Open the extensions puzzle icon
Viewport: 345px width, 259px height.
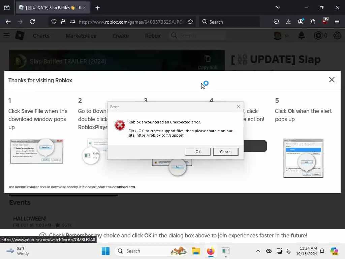(313, 22)
